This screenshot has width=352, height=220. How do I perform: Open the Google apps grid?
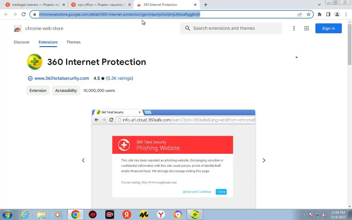pyautogui.click(x=307, y=28)
